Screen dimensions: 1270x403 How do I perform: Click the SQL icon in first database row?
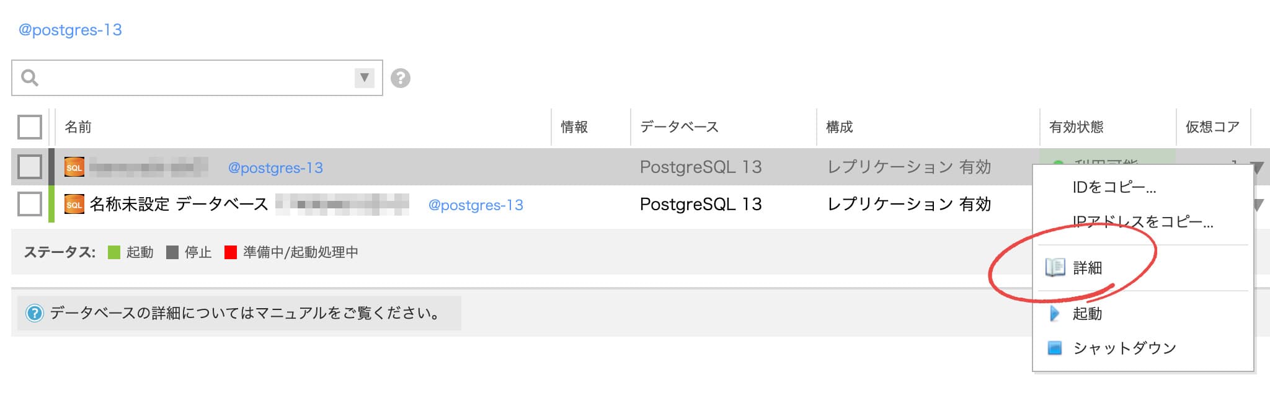tap(74, 167)
